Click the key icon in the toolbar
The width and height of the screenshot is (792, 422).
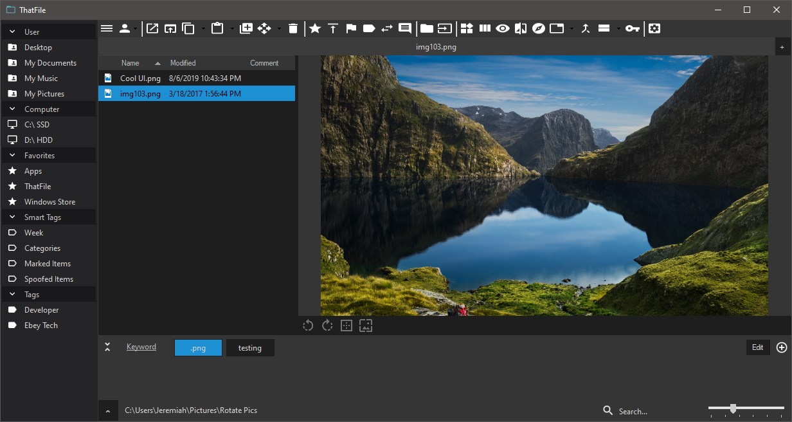point(633,28)
